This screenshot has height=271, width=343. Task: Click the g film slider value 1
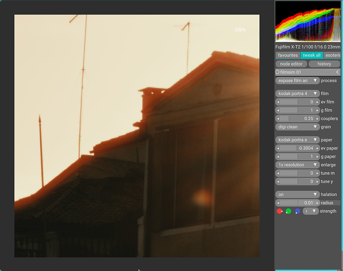click(297, 110)
